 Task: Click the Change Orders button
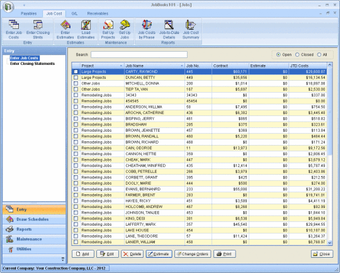[x=193, y=254]
